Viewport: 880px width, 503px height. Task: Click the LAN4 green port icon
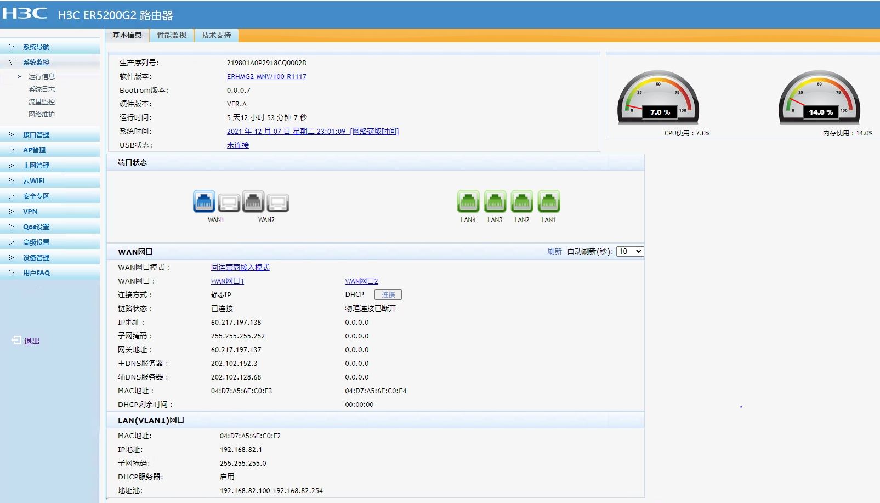click(x=468, y=202)
